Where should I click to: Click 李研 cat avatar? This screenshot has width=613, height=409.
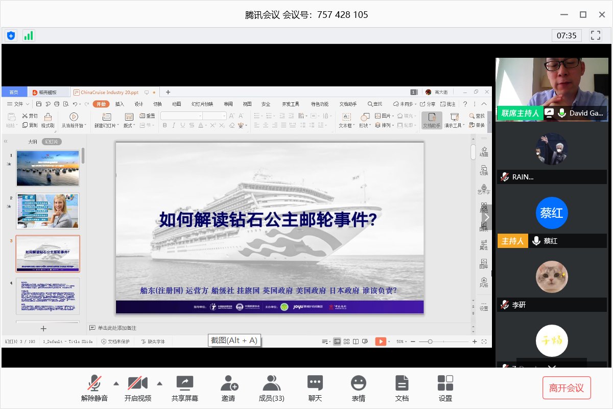point(552,277)
